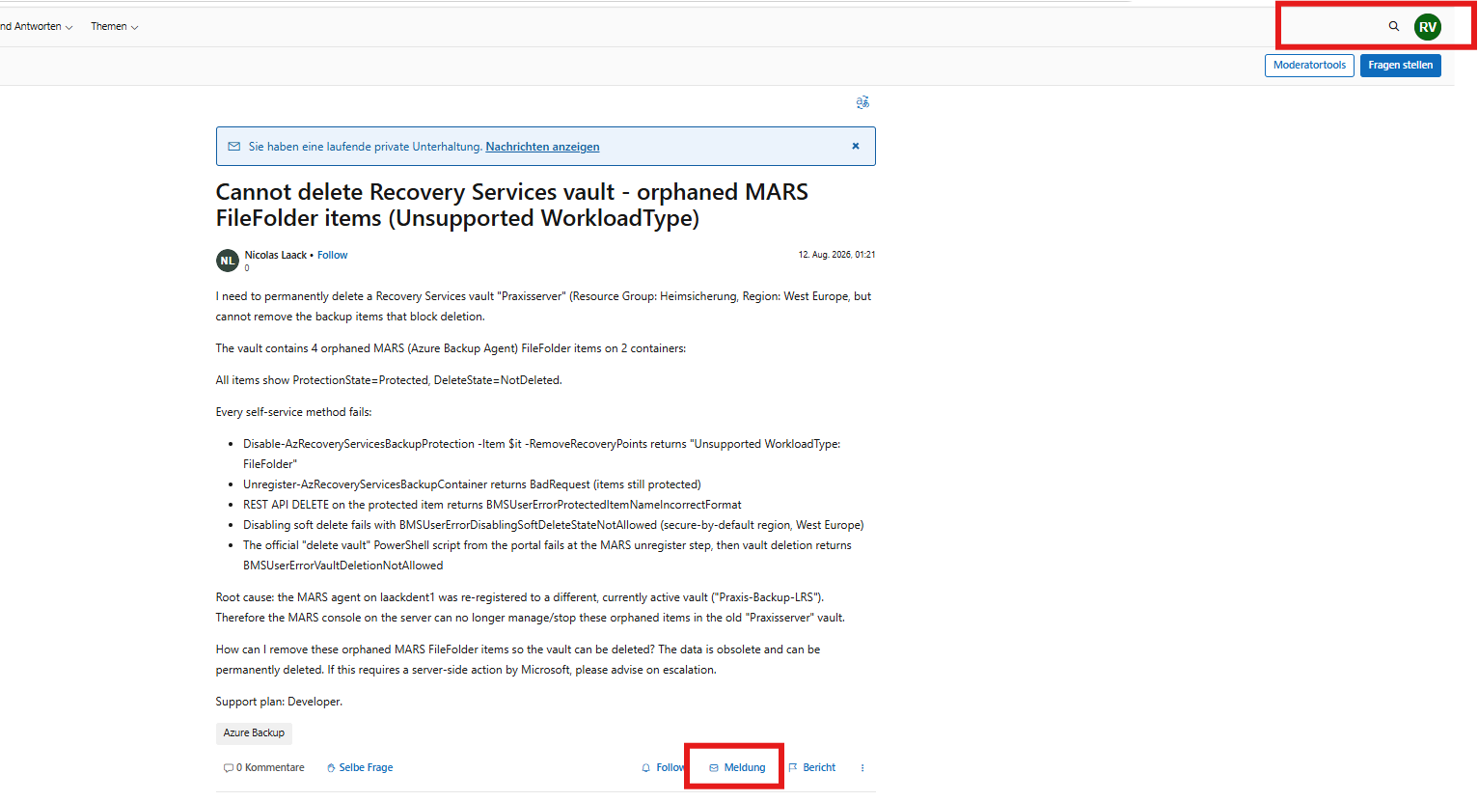
Task: Click the bullet starting 'Disabling soft delete fails'
Action: tap(553, 525)
